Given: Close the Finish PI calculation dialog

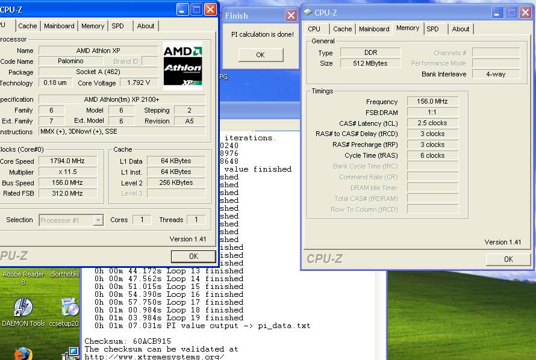Looking at the screenshot, I should (291, 16).
